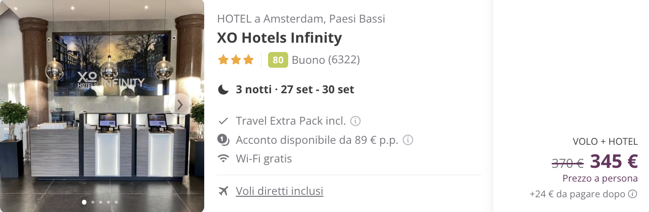
Task: Click the deposit coin icon
Action: [224, 140]
